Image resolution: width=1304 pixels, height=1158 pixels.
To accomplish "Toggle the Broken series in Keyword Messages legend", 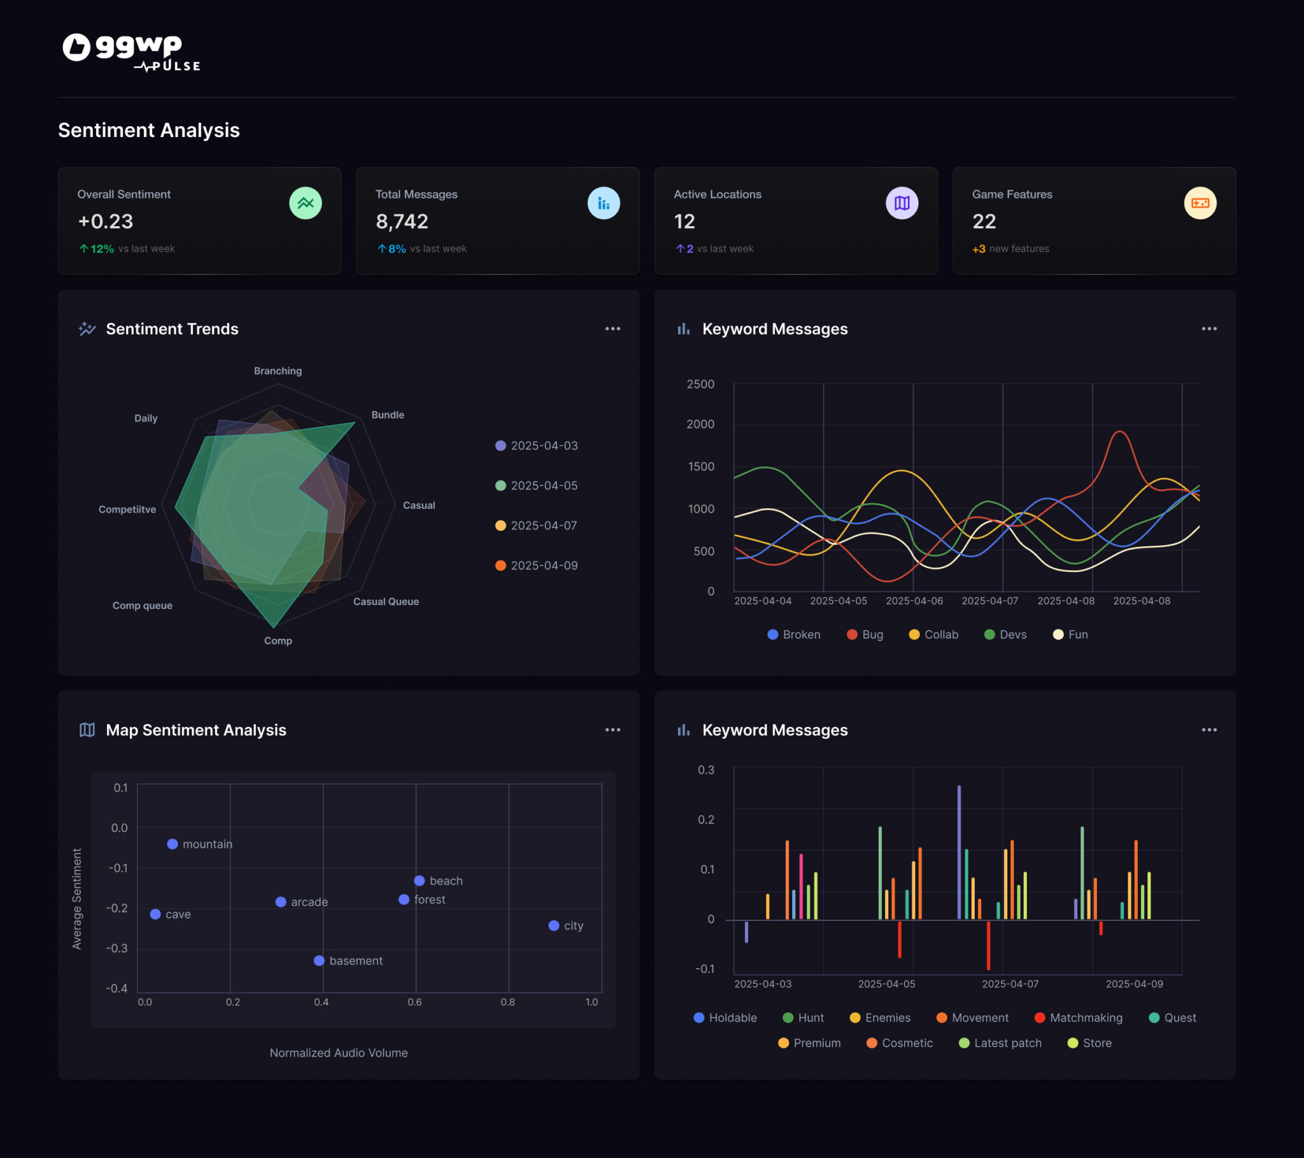I will click(x=793, y=634).
